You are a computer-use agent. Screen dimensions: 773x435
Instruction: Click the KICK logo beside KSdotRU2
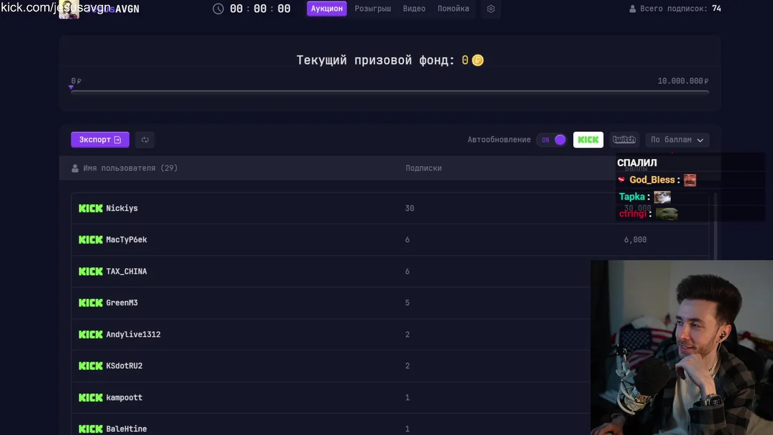pyautogui.click(x=91, y=366)
